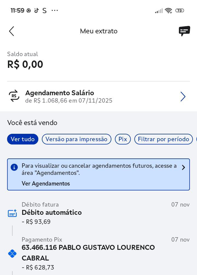This screenshot has width=197, height=275.
Task: Expand Agendamento Salário with the right chevron
Action: click(183, 97)
